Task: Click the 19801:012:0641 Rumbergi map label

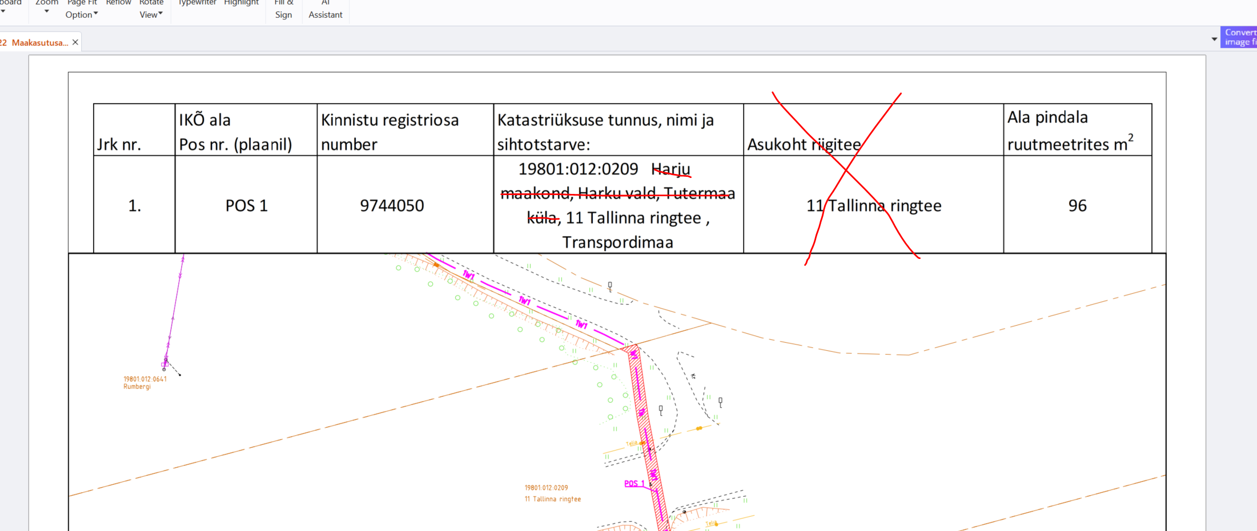Action: [x=144, y=383]
